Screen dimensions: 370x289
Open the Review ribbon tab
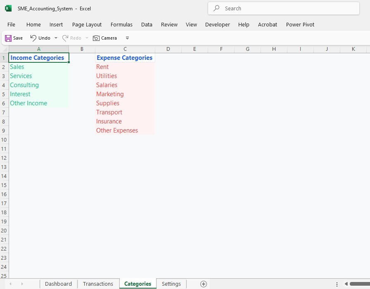[x=169, y=24]
